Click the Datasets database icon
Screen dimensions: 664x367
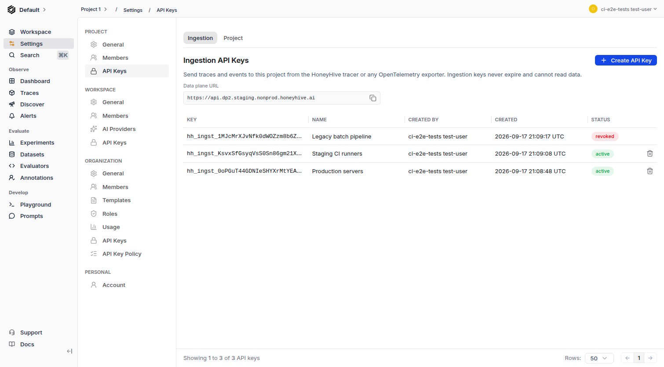(x=12, y=154)
